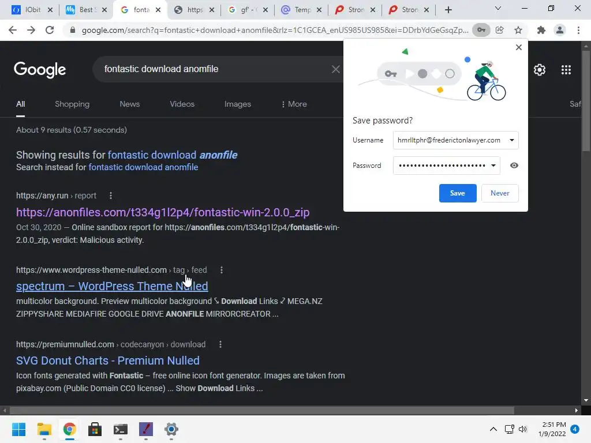Open File Explorer from taskbar
Image resolution: width=591 pixels, height=443 pixels.
click(44, 429)
